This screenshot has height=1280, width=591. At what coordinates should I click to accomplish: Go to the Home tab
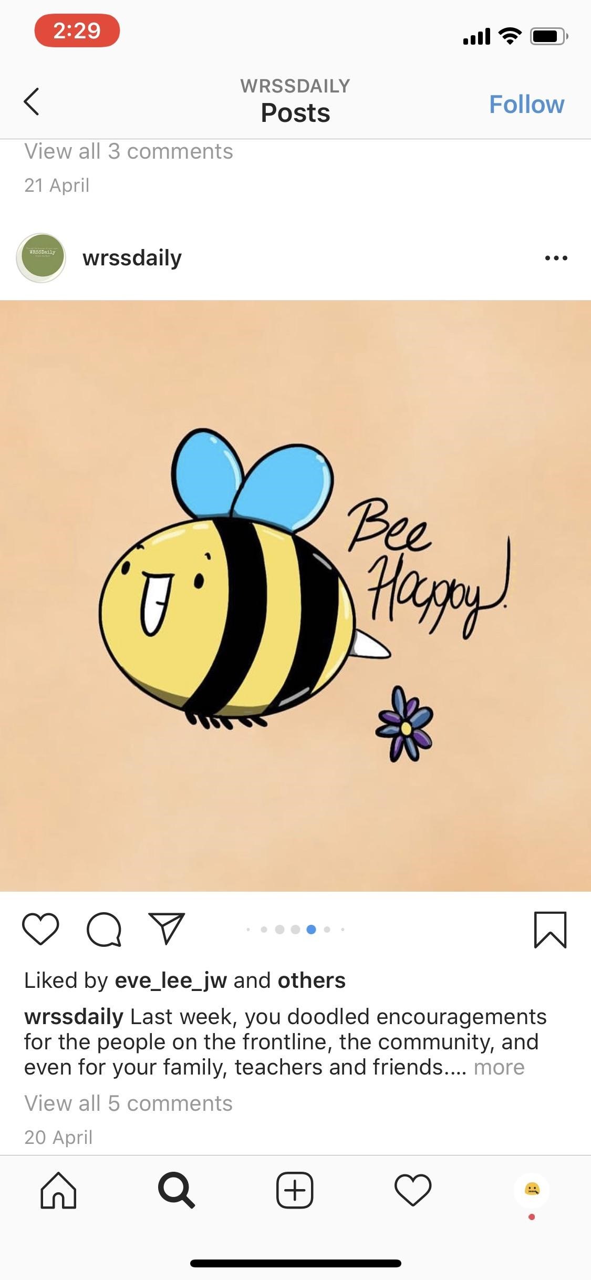[x=58, y=1190]
